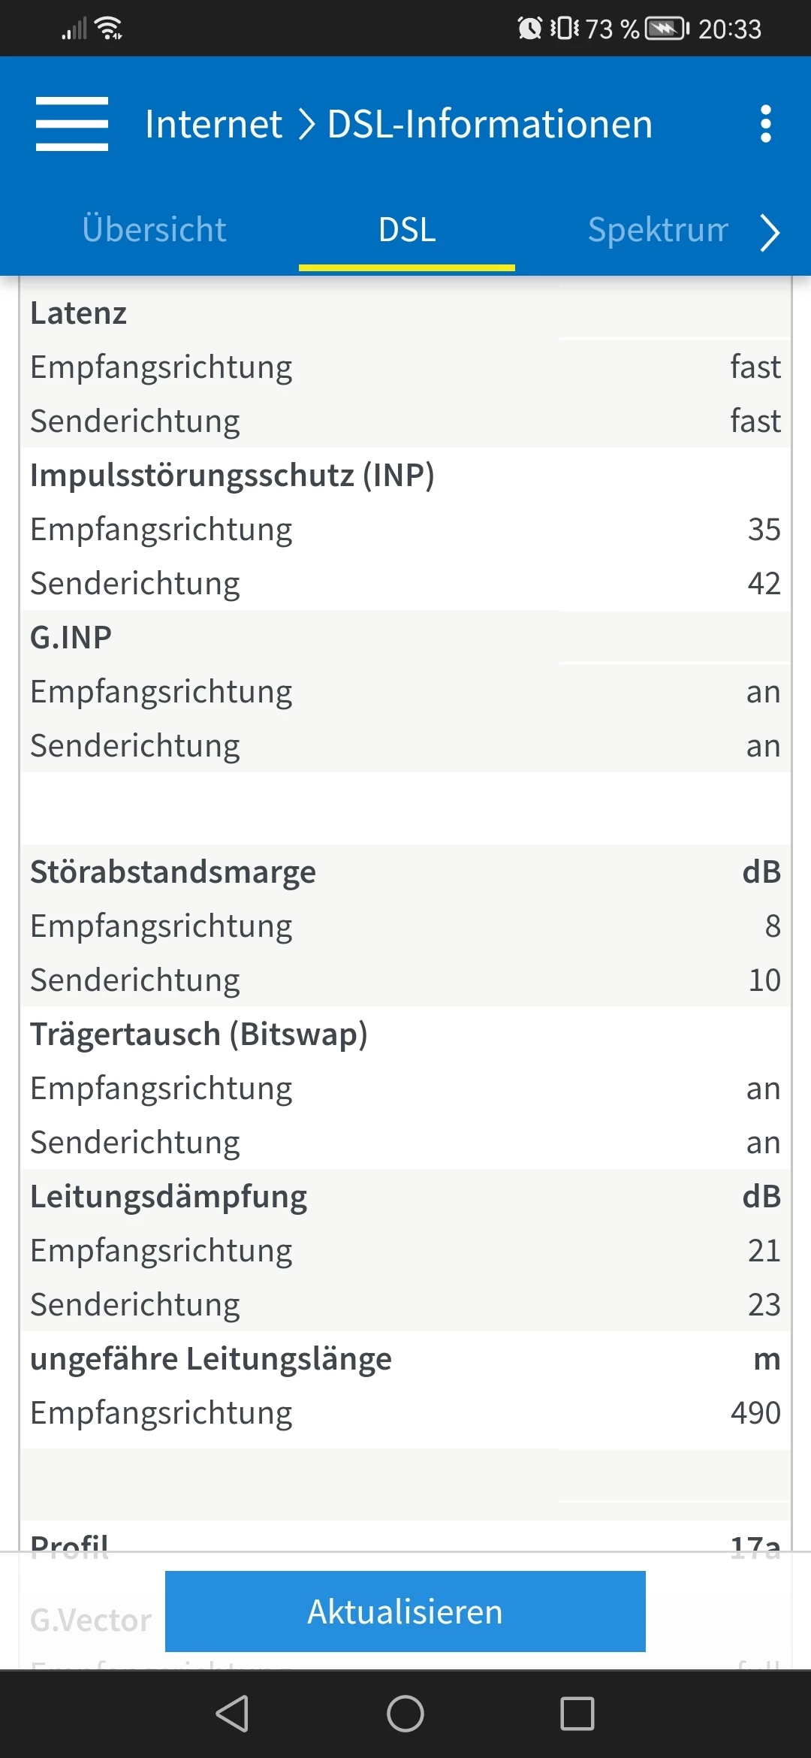The width and height of the screenshot is (811, 1758).
Task: Tap the DSL-Informationen page title
Action: [x=490, y=124]
